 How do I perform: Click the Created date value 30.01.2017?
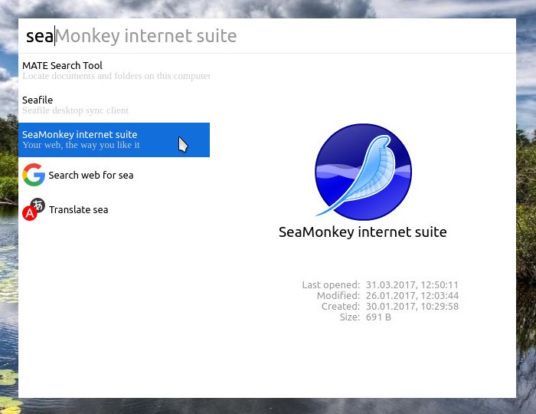pos(412,306)
